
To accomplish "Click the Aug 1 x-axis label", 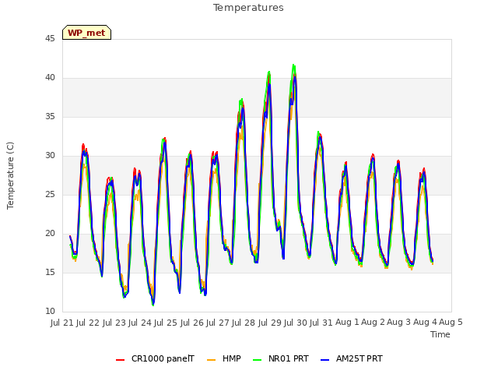I will coord(347,323).
